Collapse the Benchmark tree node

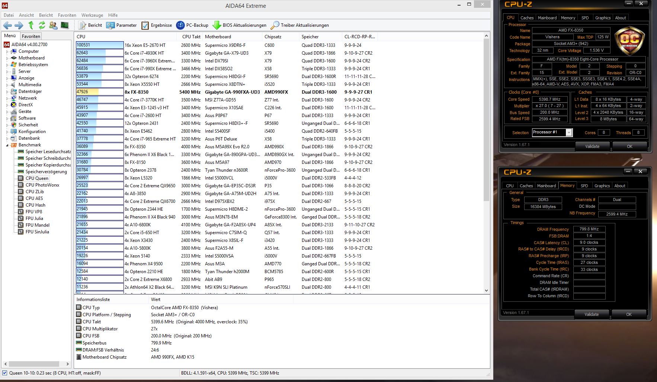tap(7, 145)
